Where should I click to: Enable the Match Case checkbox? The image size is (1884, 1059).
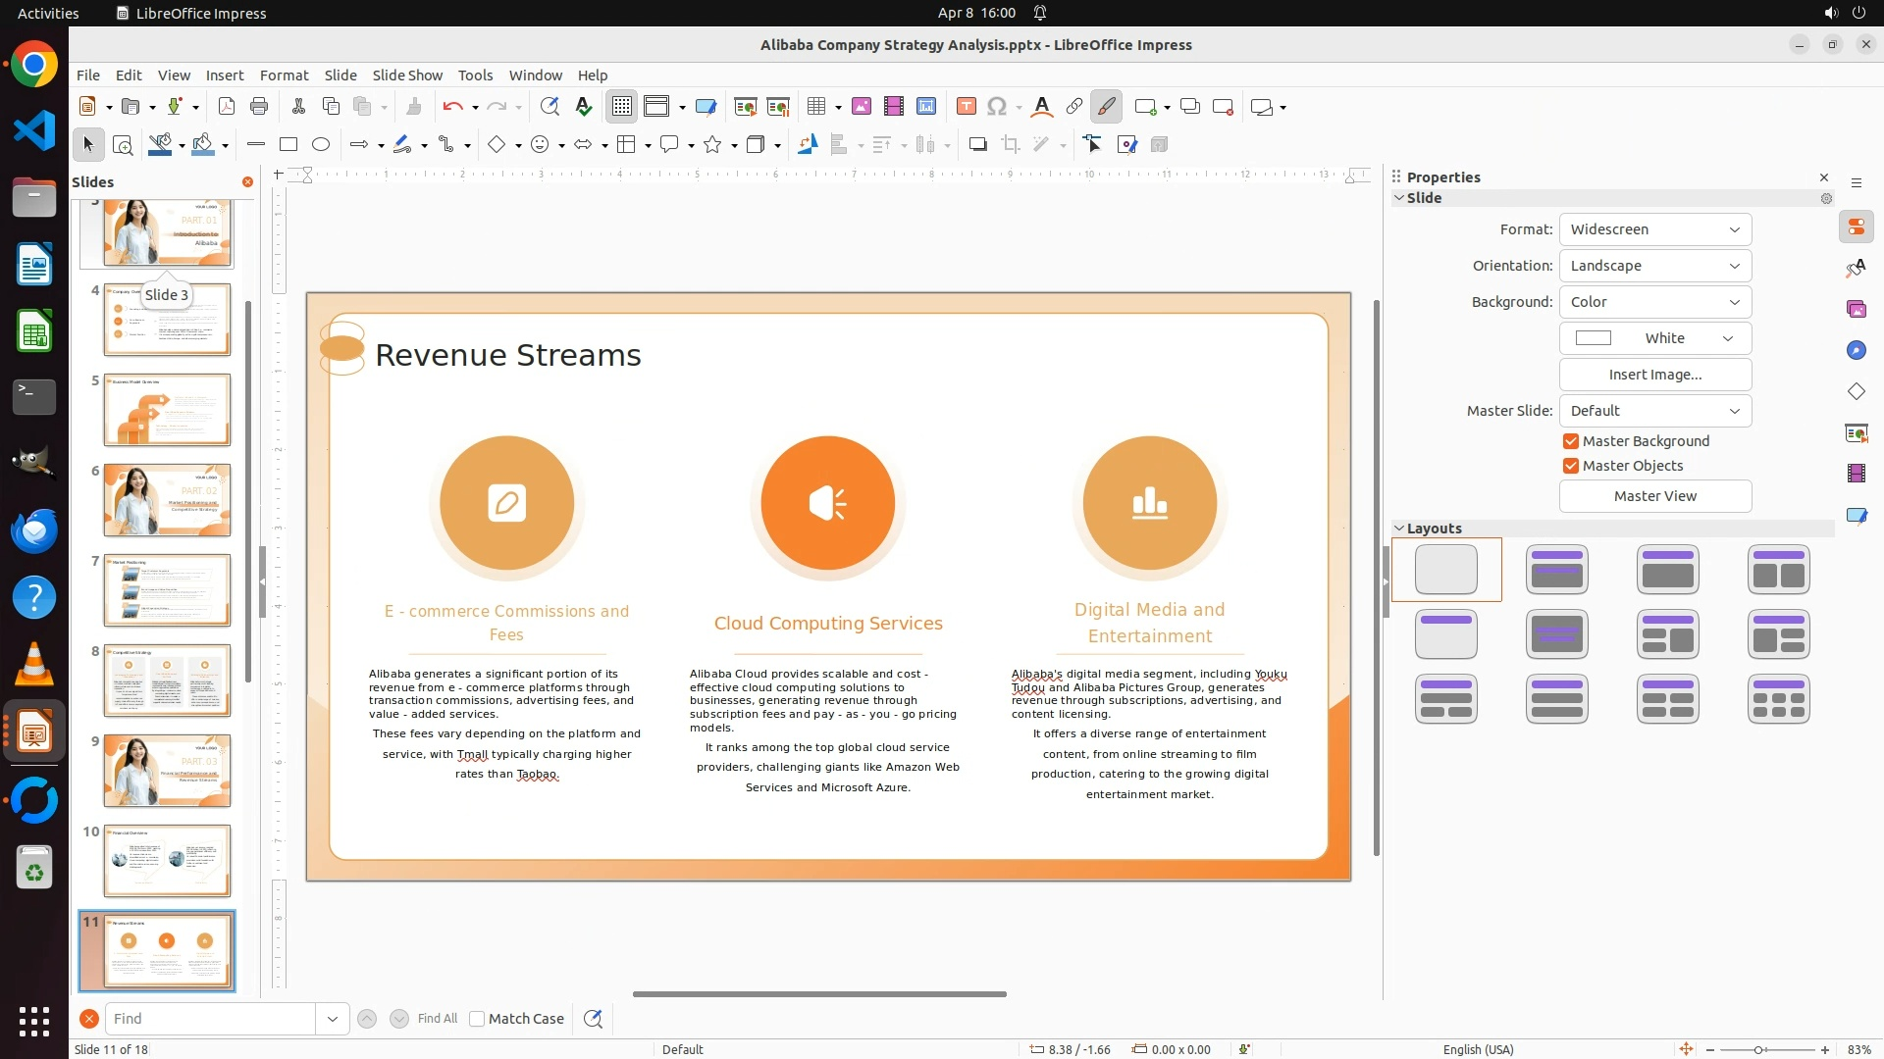[477, 1019]
